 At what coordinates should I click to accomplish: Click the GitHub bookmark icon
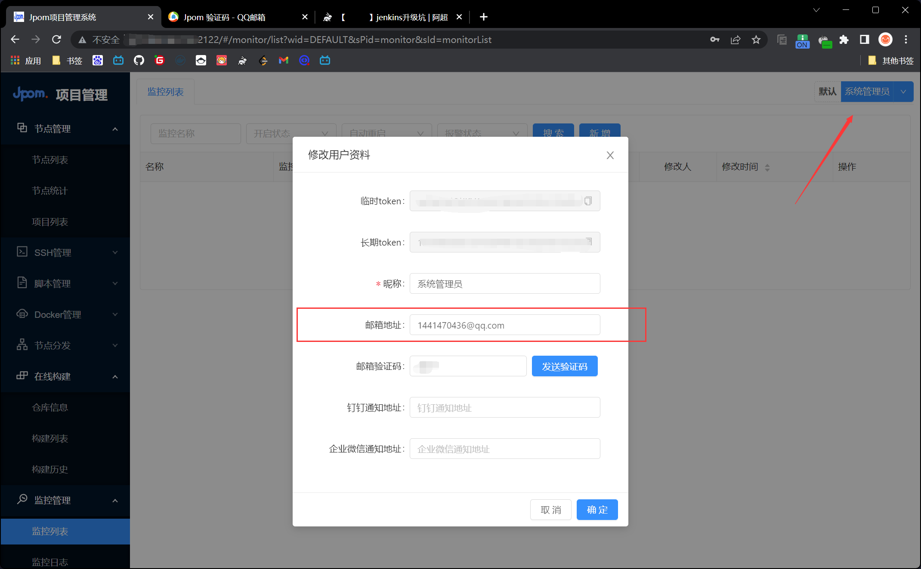tap(139, 61)
